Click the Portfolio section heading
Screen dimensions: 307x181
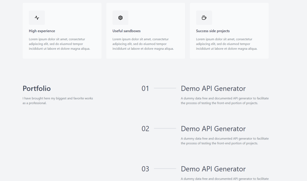coord(37,89)
